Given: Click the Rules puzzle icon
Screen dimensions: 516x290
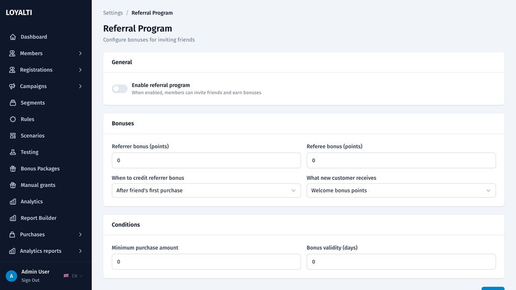Looking at the screenshot, I should [13, 119].
